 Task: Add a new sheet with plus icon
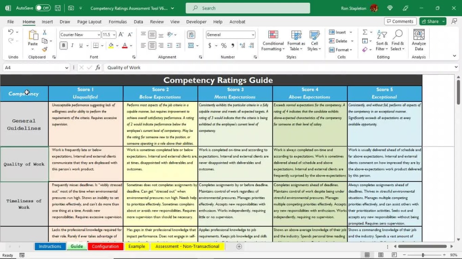[x=239, y=247]
